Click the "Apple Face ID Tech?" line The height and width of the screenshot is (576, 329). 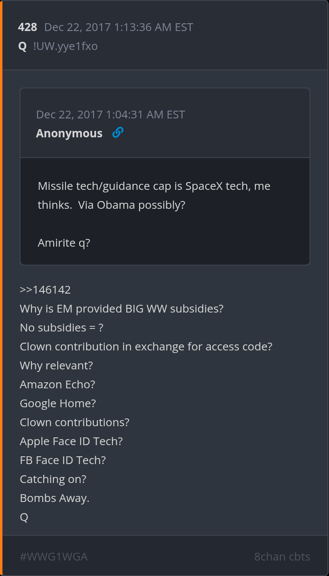pyautogui.click(x=71, y=441)
